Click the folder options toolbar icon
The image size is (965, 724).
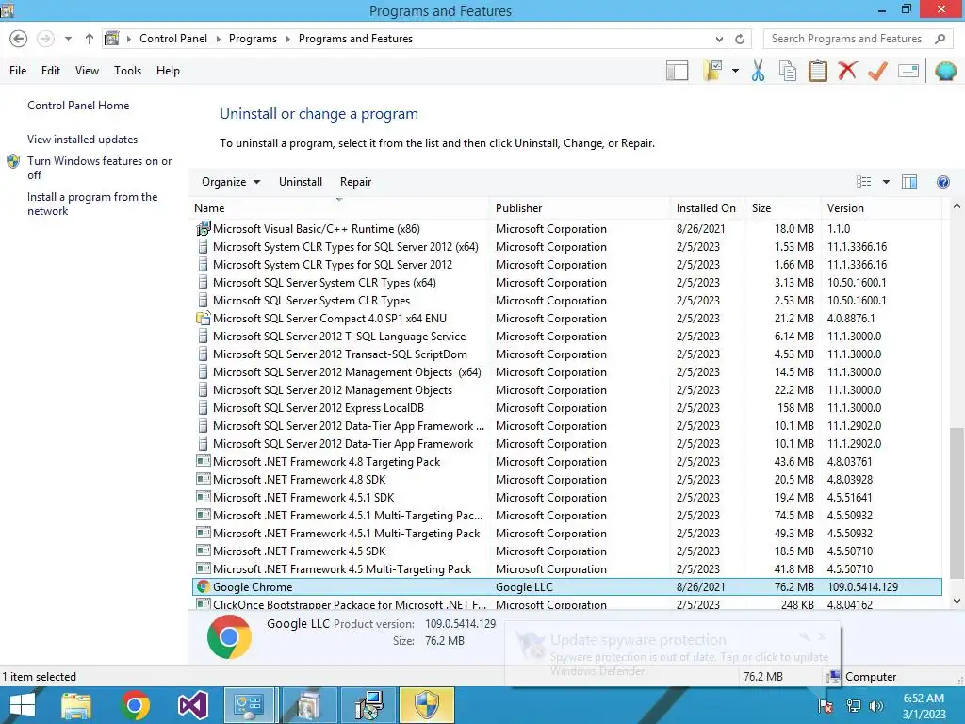click(714, 71)
